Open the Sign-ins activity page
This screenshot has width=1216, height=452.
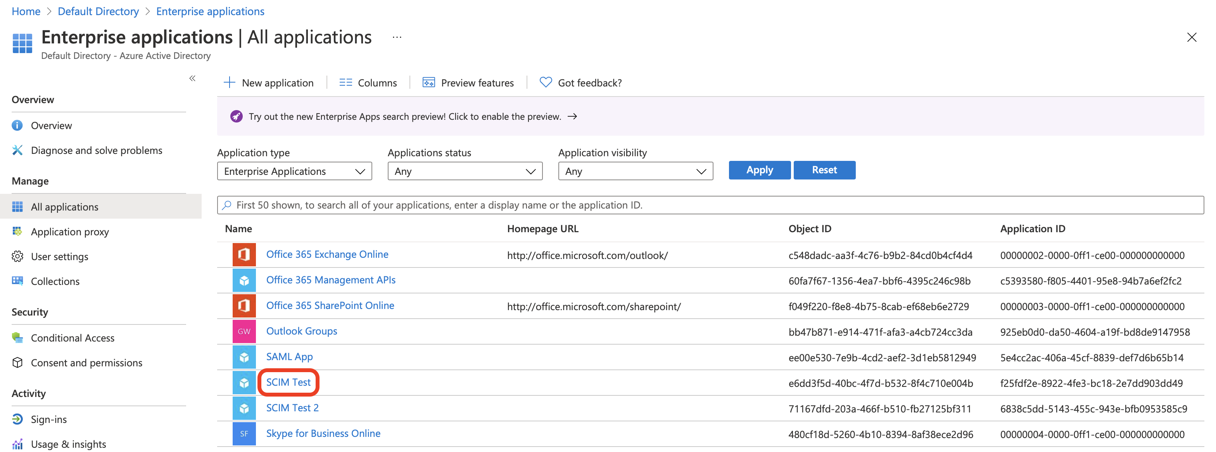pyautogui.click(x=48, y=419)
